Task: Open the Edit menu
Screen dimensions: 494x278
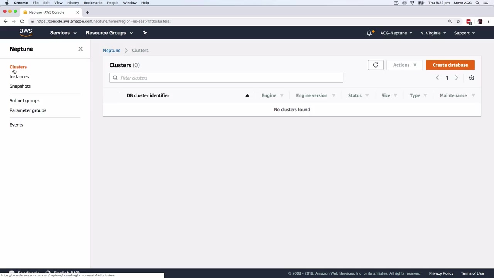Action: (x=46, y=3)
